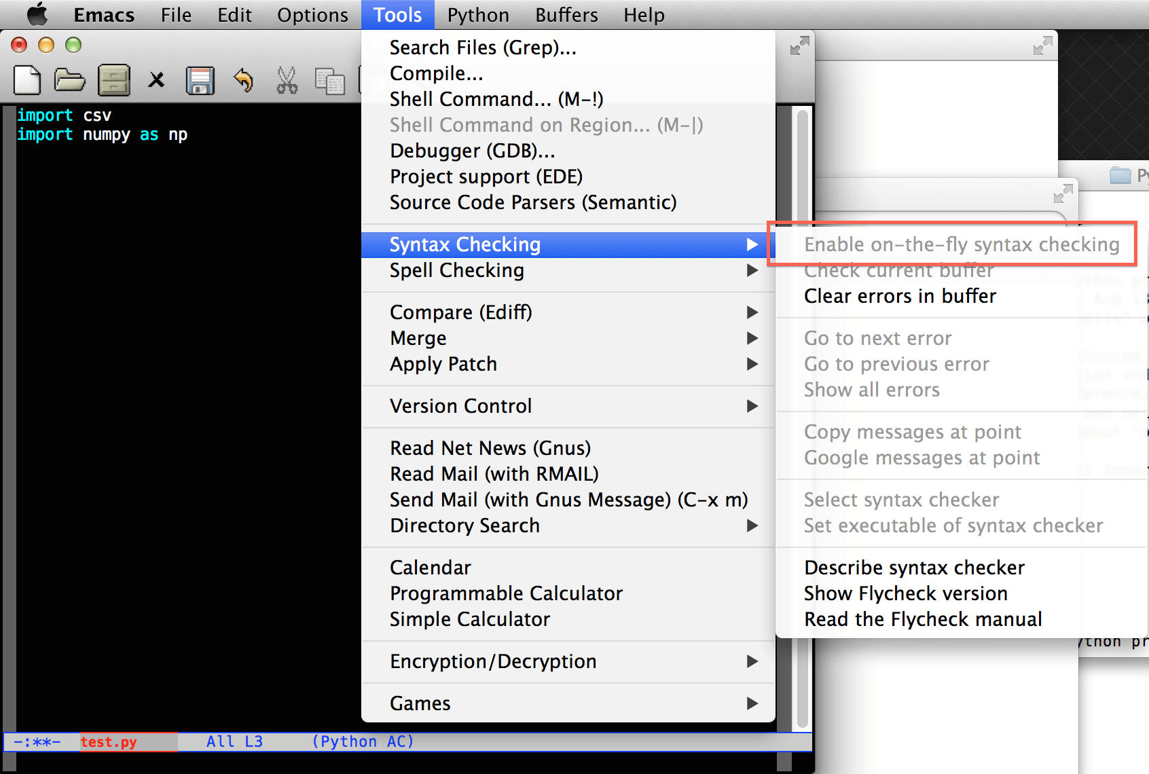This screenshot has width=1149, height=774.
Task: Click the Save floppy disk icon
Action: point(200,80)
